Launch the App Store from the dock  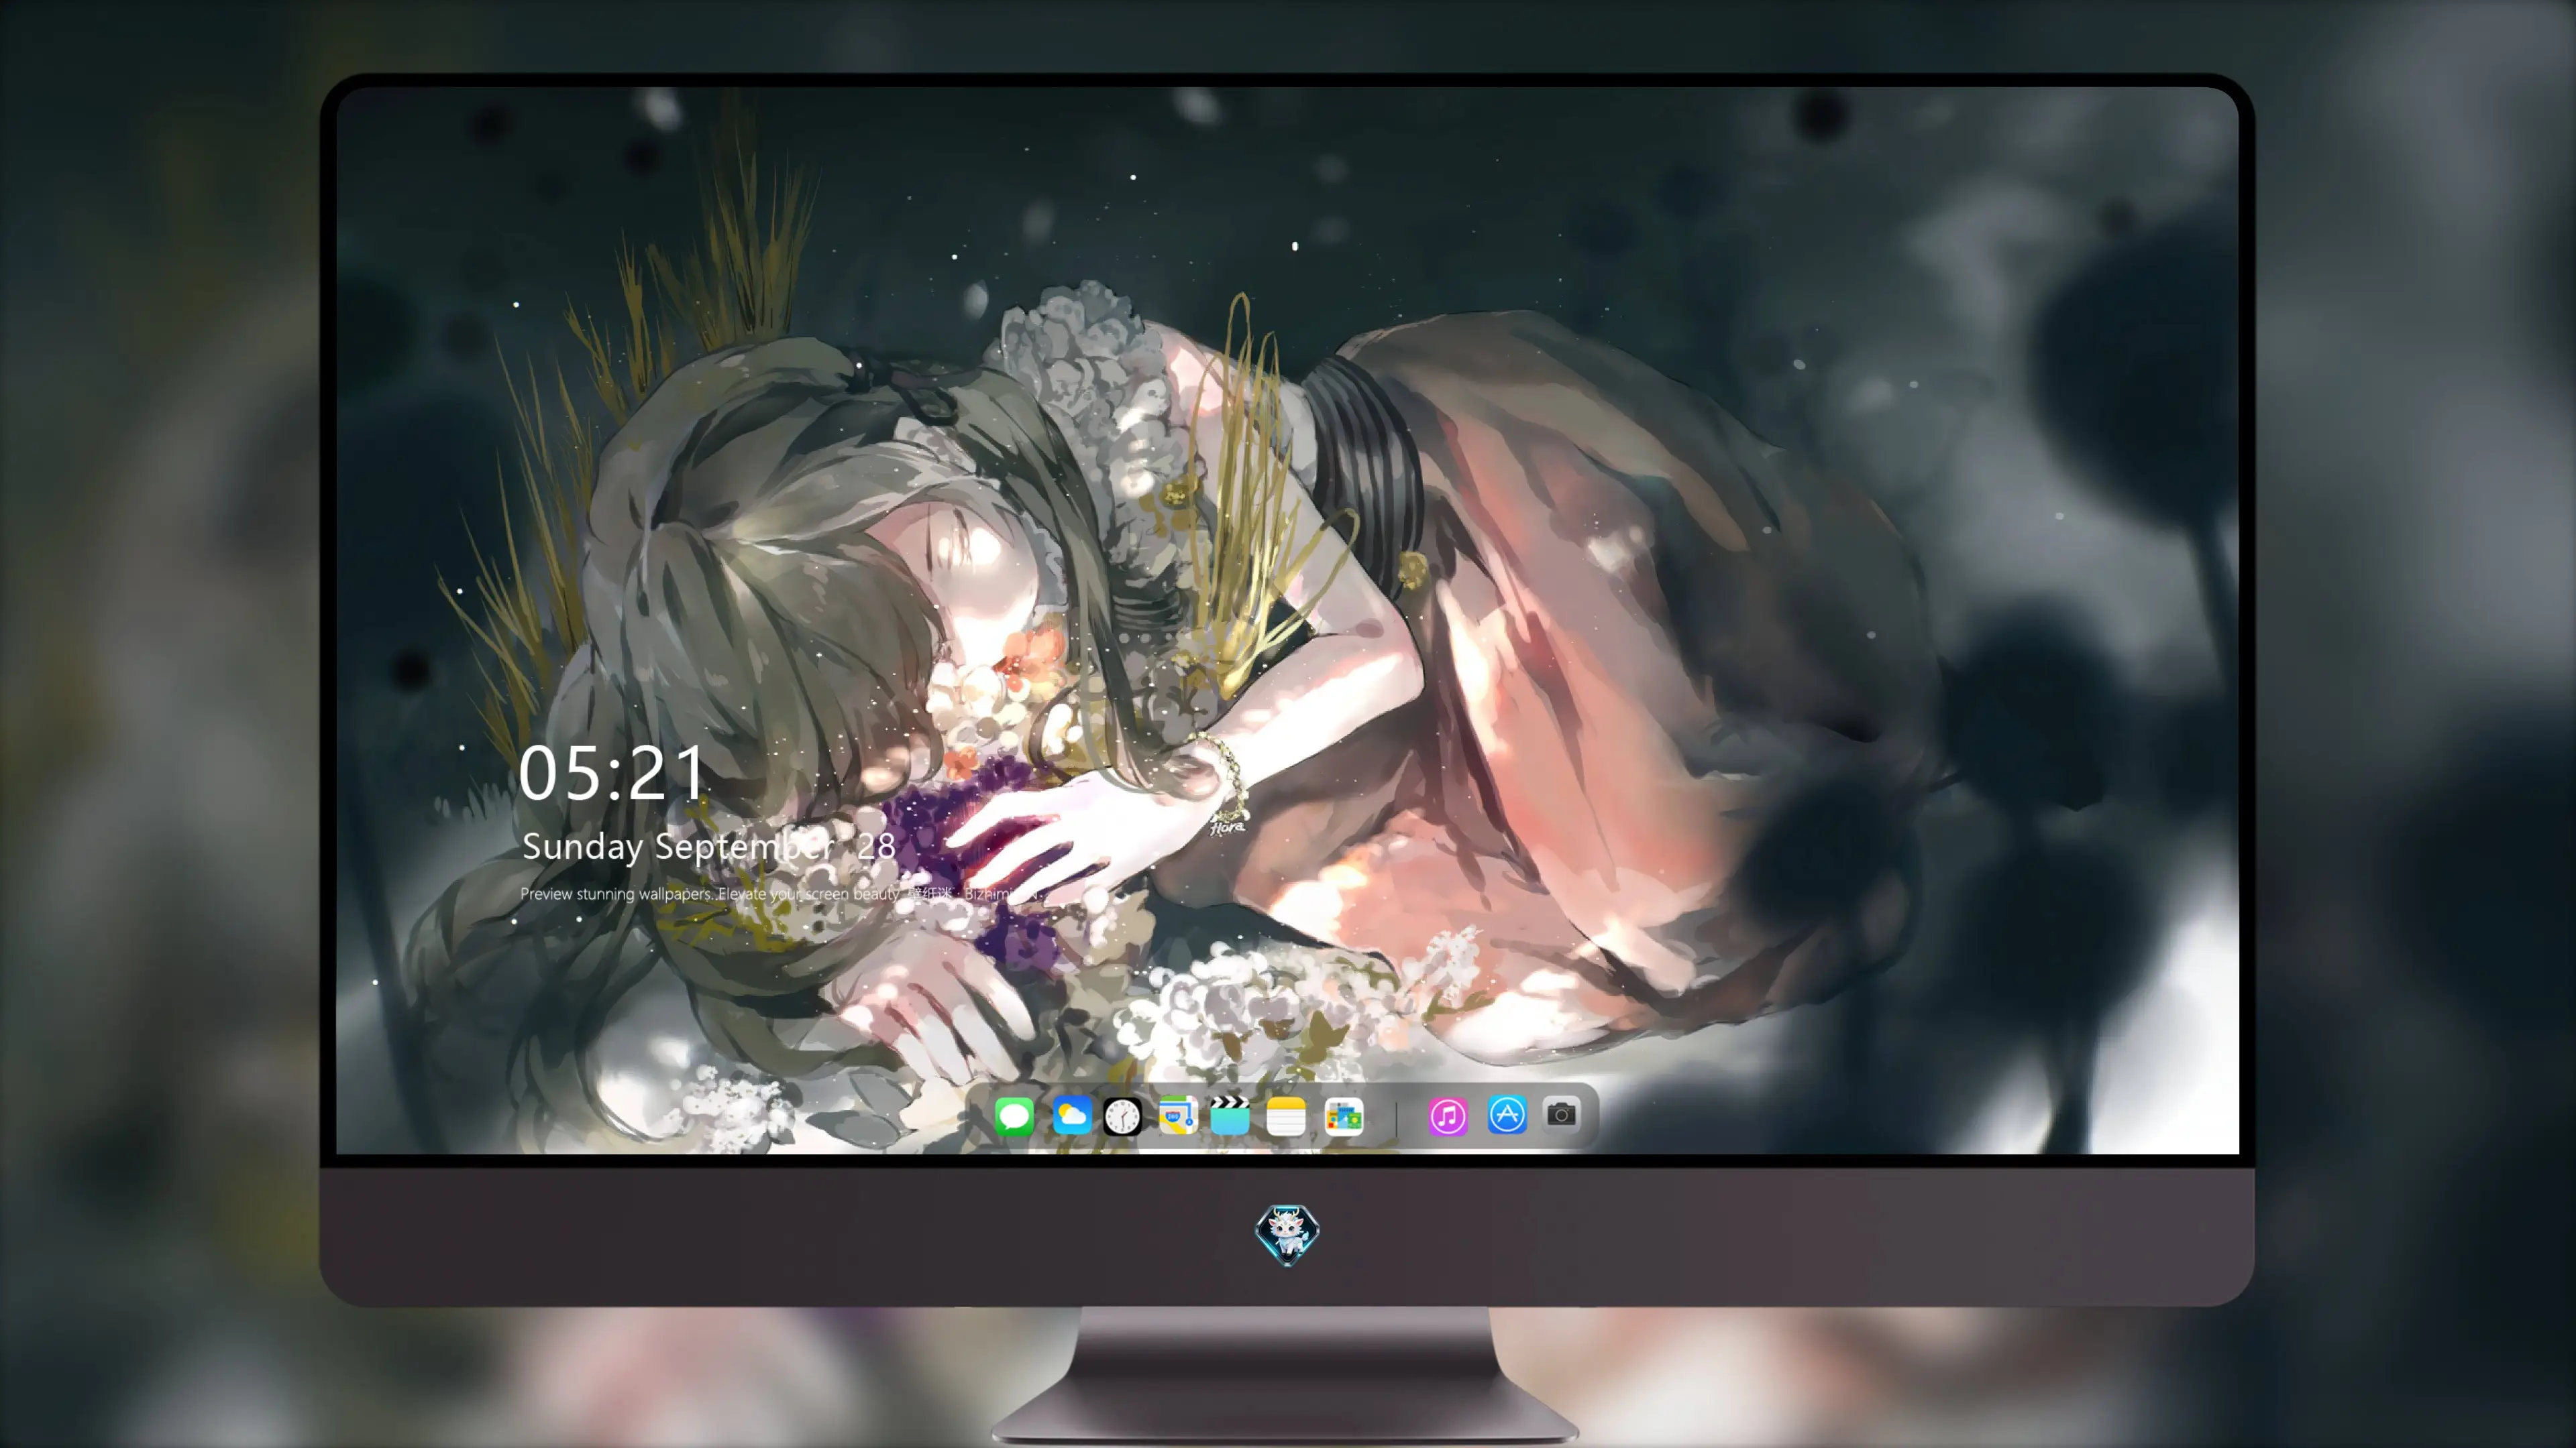click(1507, 1114)
